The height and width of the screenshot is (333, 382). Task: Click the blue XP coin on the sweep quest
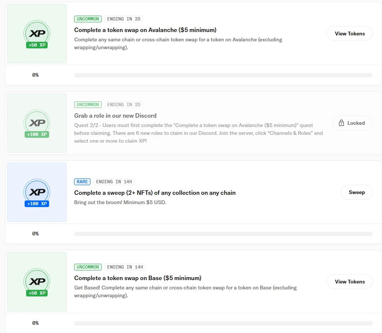pos(37,191)
